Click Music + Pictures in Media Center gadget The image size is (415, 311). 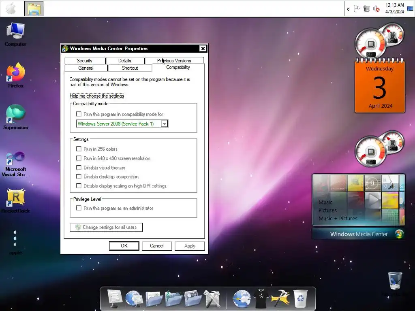338,218
